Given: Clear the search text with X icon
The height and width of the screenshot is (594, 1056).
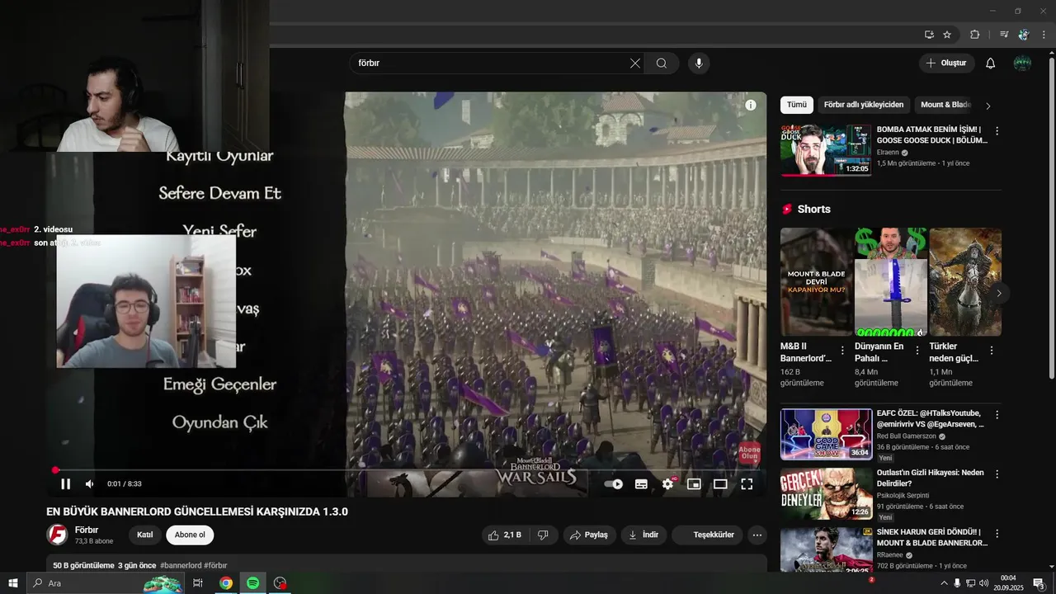Looking at the screenshot, I should [635, 64].
